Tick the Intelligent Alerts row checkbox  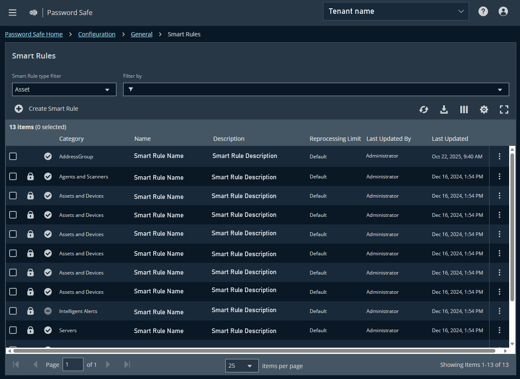pyautogui.click(x=13, y=311)
